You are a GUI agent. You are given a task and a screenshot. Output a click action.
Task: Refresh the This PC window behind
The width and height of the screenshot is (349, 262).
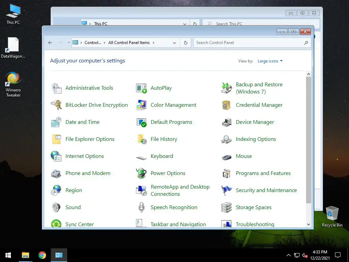pos(195,24)
